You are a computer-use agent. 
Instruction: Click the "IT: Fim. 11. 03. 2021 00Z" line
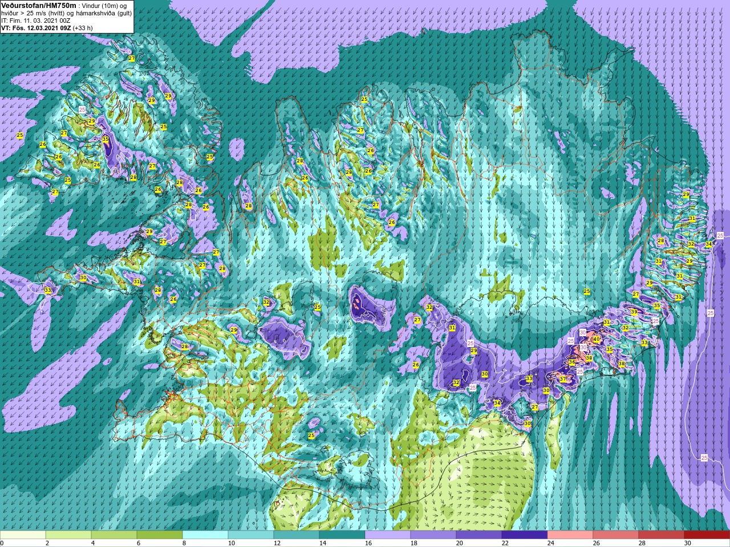[35, 20]
